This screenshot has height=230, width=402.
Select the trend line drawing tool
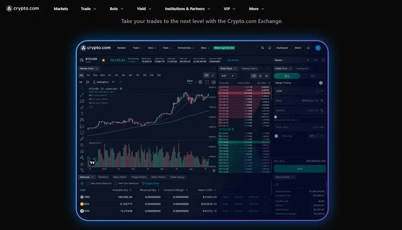click(x=82, y=95)
